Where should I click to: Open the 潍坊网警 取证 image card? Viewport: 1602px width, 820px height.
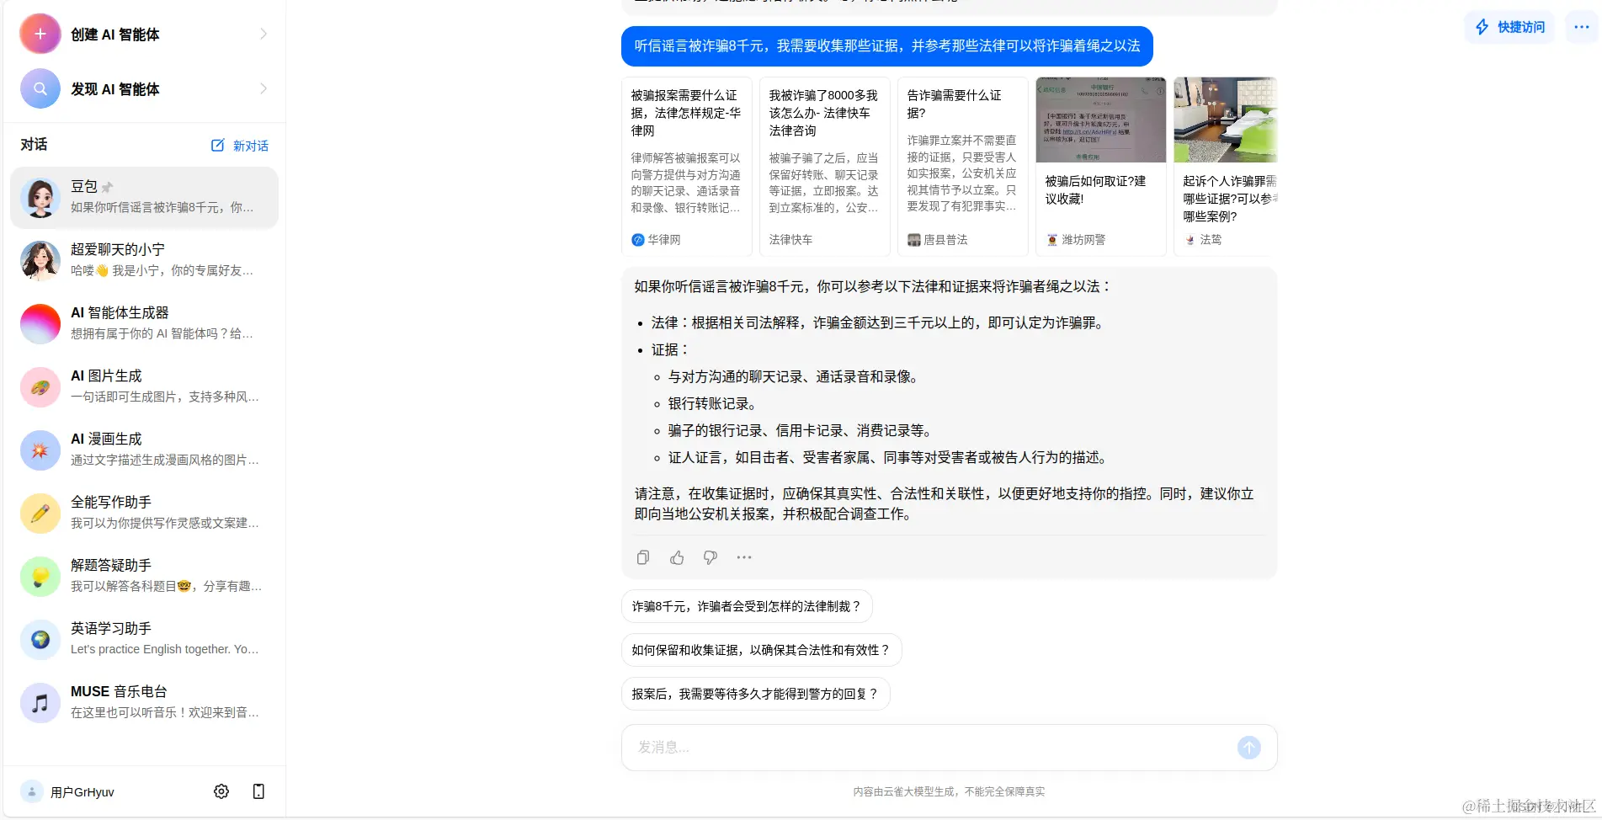point(1100,160)
